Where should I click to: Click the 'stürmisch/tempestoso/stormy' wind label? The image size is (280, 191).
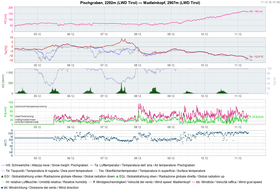click(x=31, y=106)
